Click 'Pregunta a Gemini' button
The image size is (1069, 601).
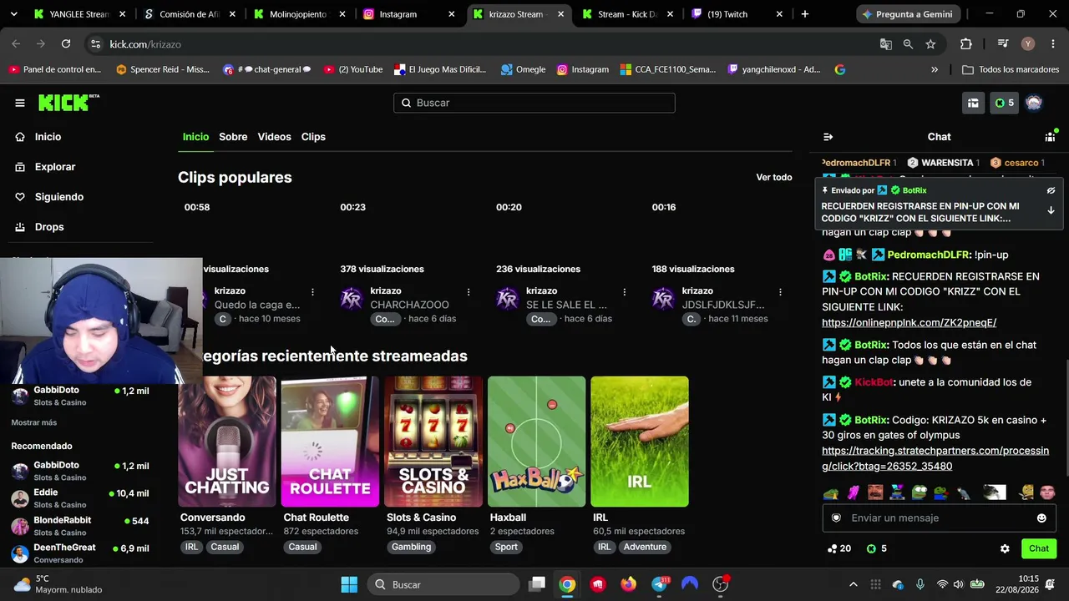coord(909,14)
